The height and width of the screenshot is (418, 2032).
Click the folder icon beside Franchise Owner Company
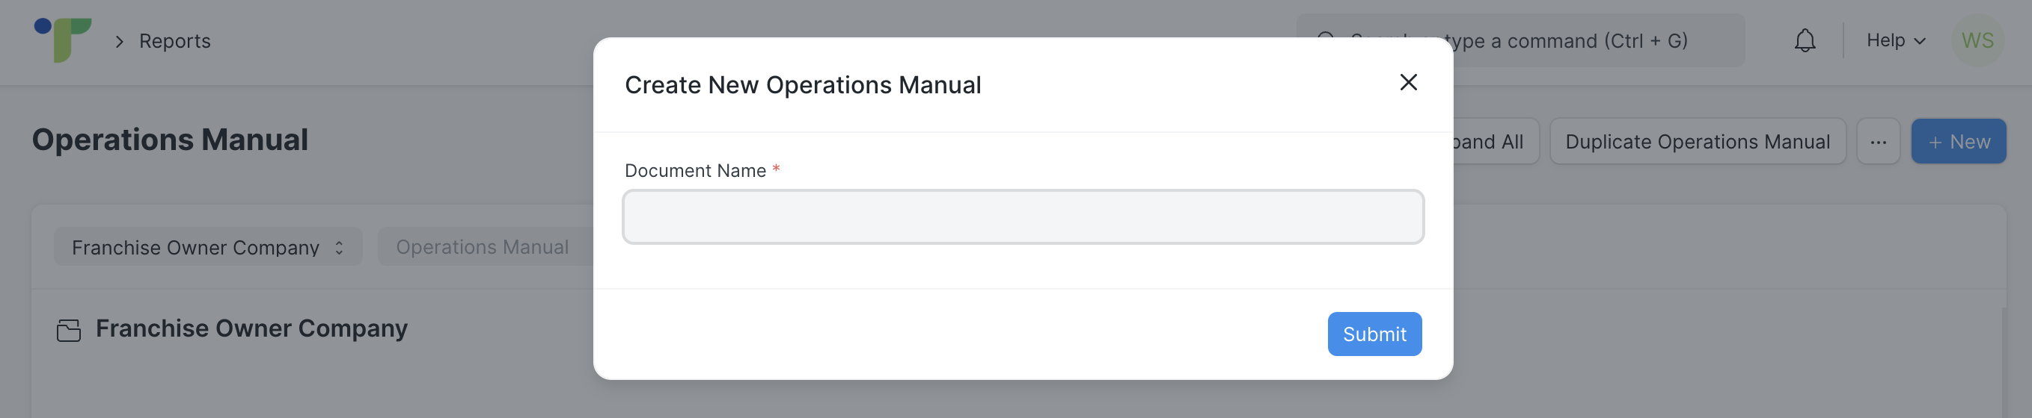(69, 330)
